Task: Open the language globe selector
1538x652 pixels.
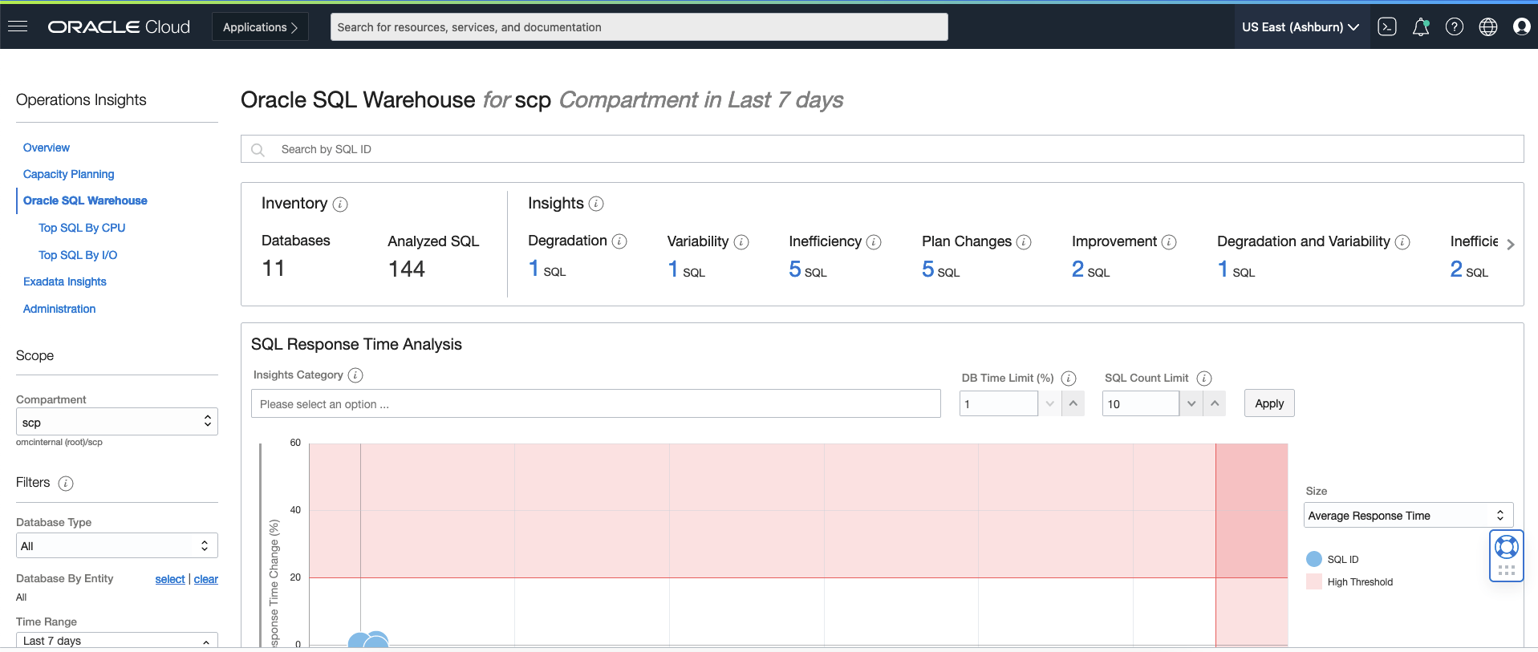Action: click(1487, 26)
